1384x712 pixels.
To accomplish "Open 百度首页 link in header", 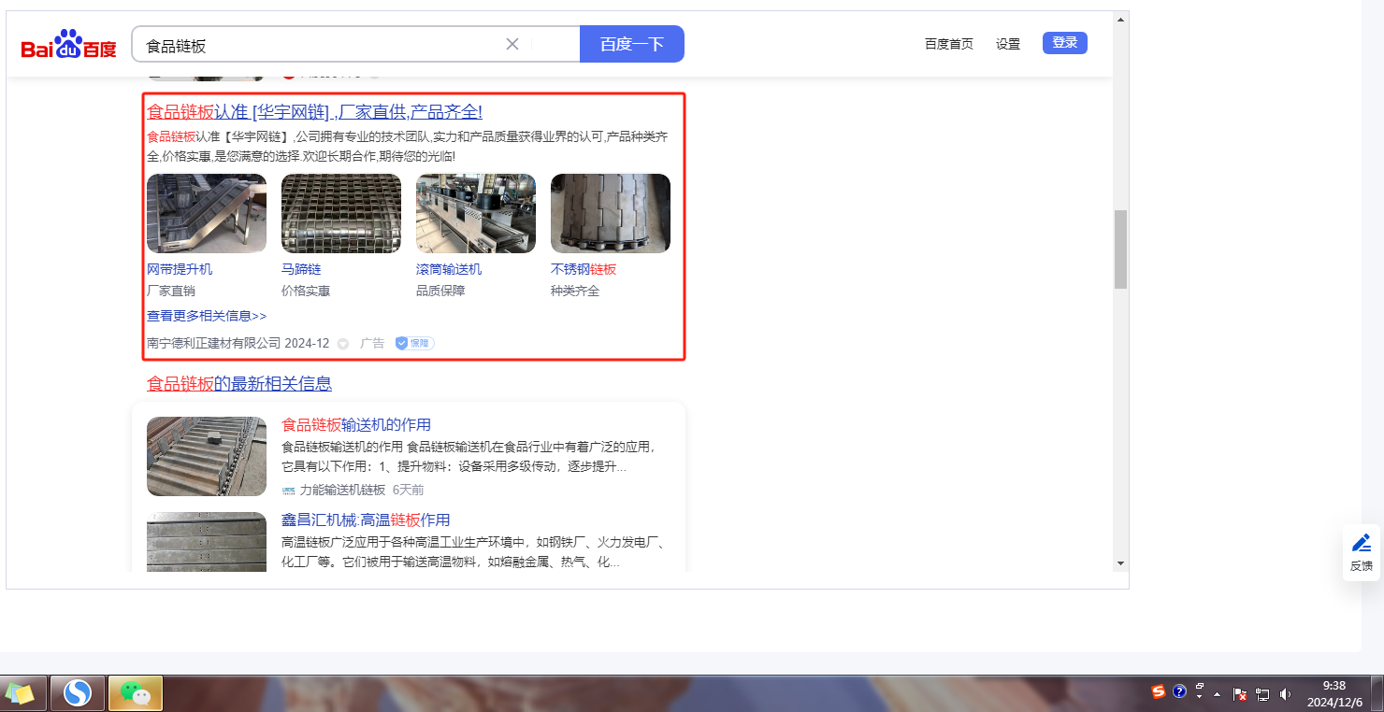I will pos(949,44).
